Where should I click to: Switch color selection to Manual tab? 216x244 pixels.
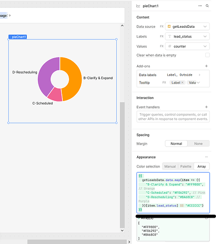170,166
